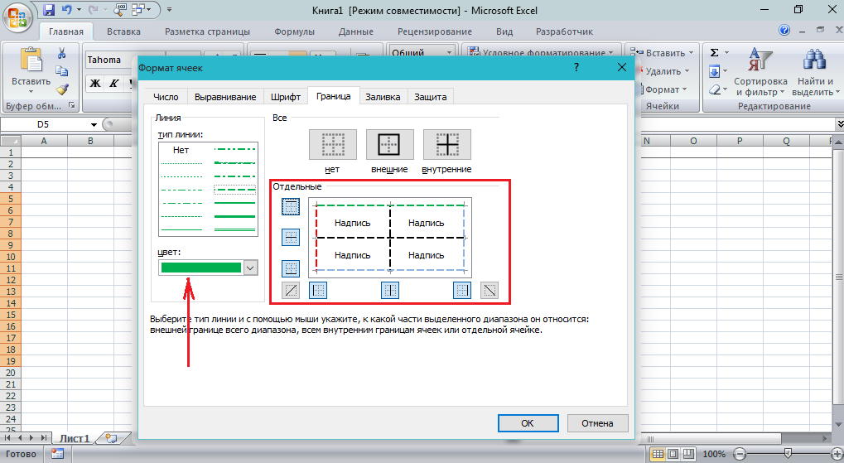Open Print Preview from Quick Access toolbar
The height and width of the screenshot is (463, 844).
pyautogui.click(x=119, y=9)
